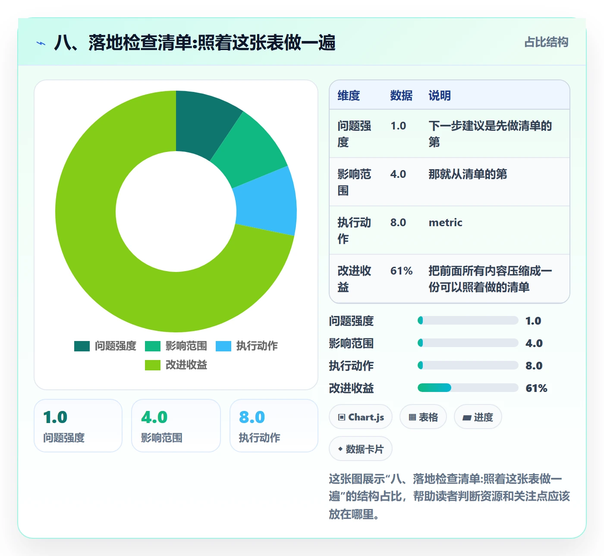Click the 改进收益 61% progress bar
Viewport: 604px width, 556px height.
tap(468, 388)
